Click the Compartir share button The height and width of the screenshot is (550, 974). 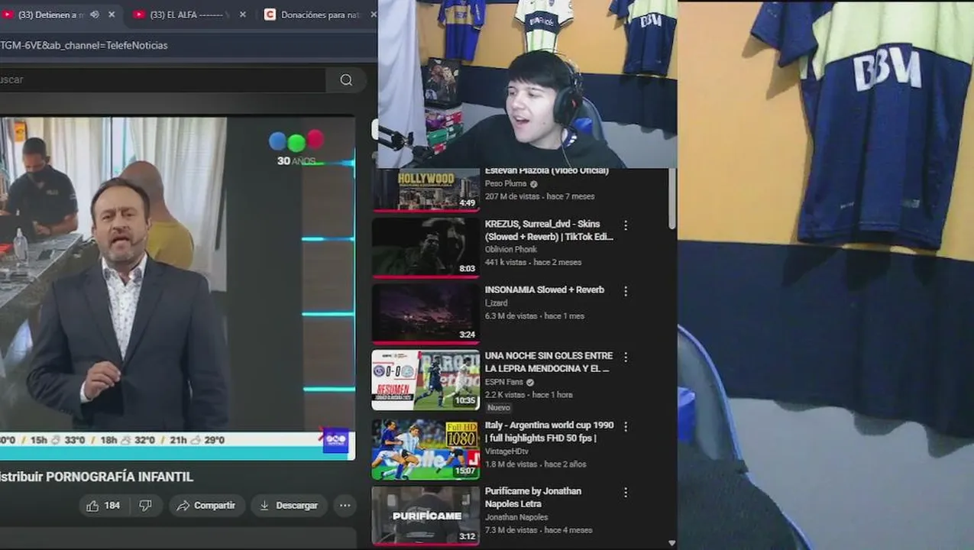pyautogui.click(x=205, y=506)
